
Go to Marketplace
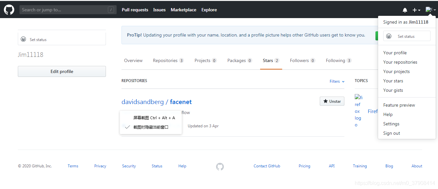[x=183, y=10]
